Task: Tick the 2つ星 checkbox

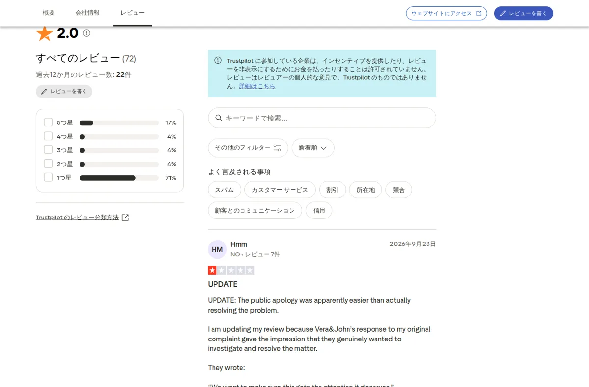Action: point(48,163)
